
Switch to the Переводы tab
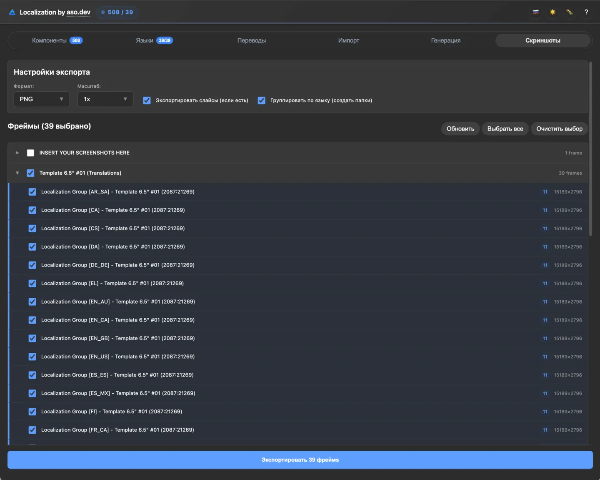251,40
